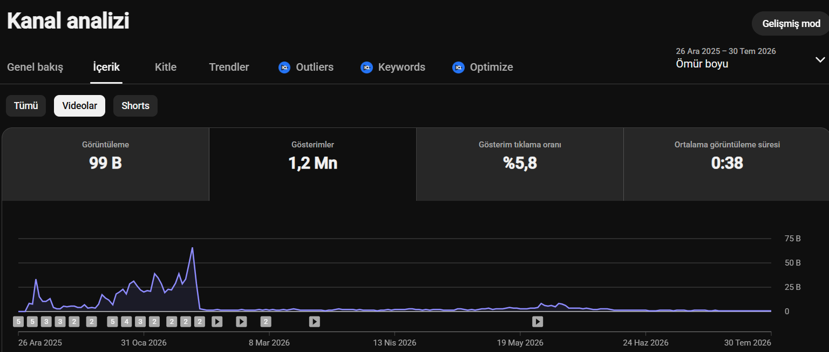
Task: Filter content by Shorts chip
Action: pyautogui.click(x=135, y=106)
